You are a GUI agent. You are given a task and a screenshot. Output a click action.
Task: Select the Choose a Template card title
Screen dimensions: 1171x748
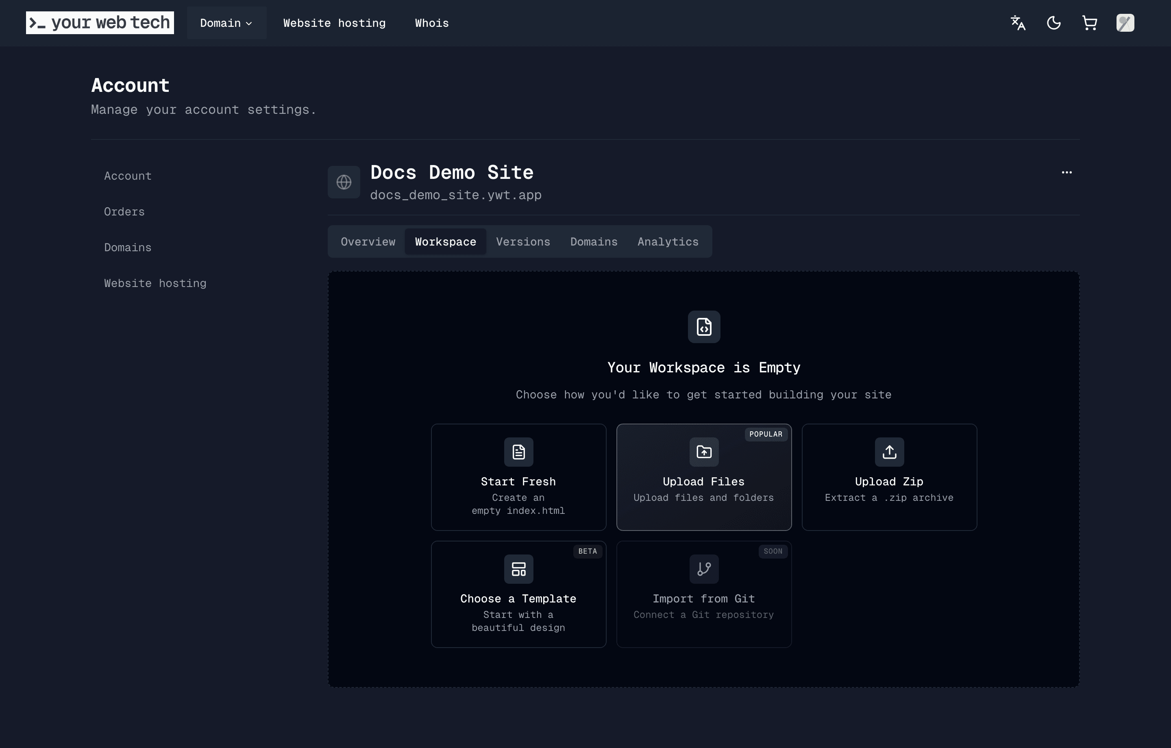pyautogui.click(x=518, y=599)
